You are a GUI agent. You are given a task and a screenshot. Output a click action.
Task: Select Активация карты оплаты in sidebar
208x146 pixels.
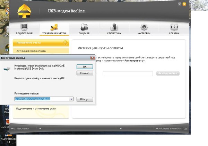pos(41,51)
